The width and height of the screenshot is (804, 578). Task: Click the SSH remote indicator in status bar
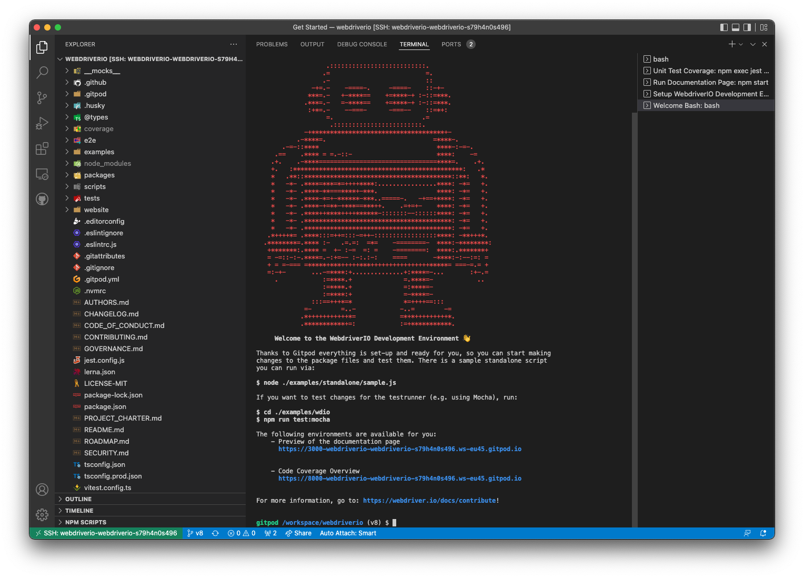pos(106,533)
